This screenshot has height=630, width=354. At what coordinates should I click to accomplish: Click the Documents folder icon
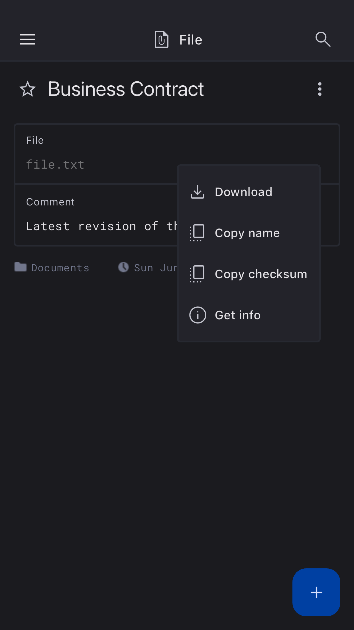21,267
